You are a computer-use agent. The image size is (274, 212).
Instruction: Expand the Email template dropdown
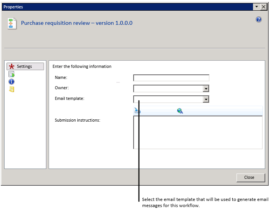point(206,99)
